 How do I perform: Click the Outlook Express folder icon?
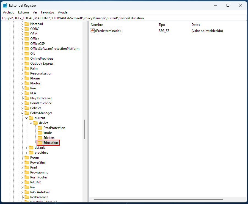click(27, 64)
